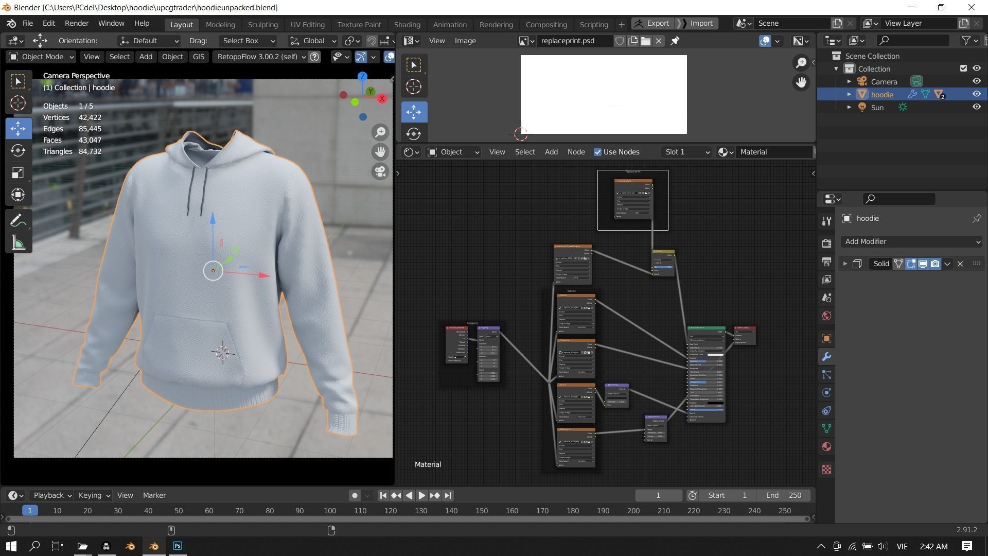988x556 pixels.
Task: Expand the Camera tree item
Action: [849, 81]
